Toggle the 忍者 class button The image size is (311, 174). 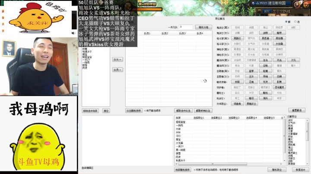coord(251,82)
